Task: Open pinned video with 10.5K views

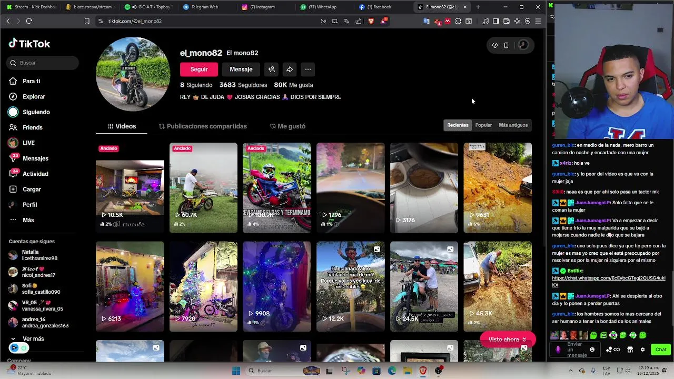Action: coord(130,188)
